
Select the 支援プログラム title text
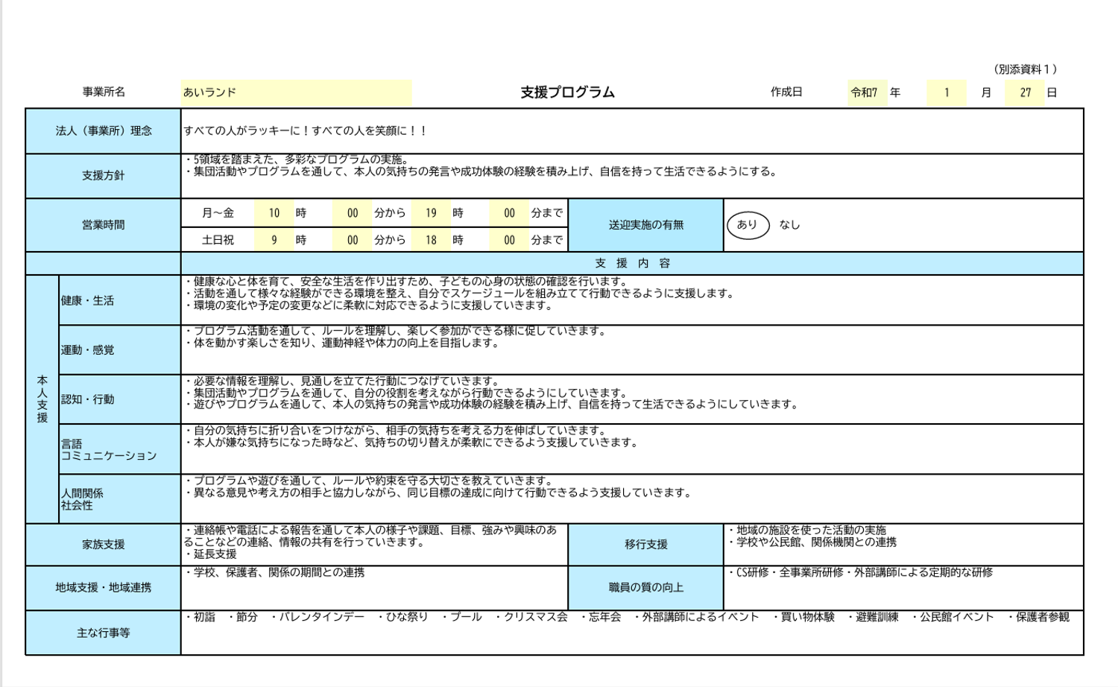tap(567, 92)
